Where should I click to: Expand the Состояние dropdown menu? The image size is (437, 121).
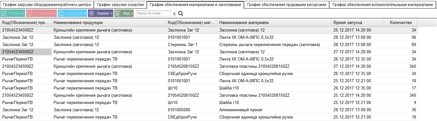pyautogui.click(x=55, y=14)
